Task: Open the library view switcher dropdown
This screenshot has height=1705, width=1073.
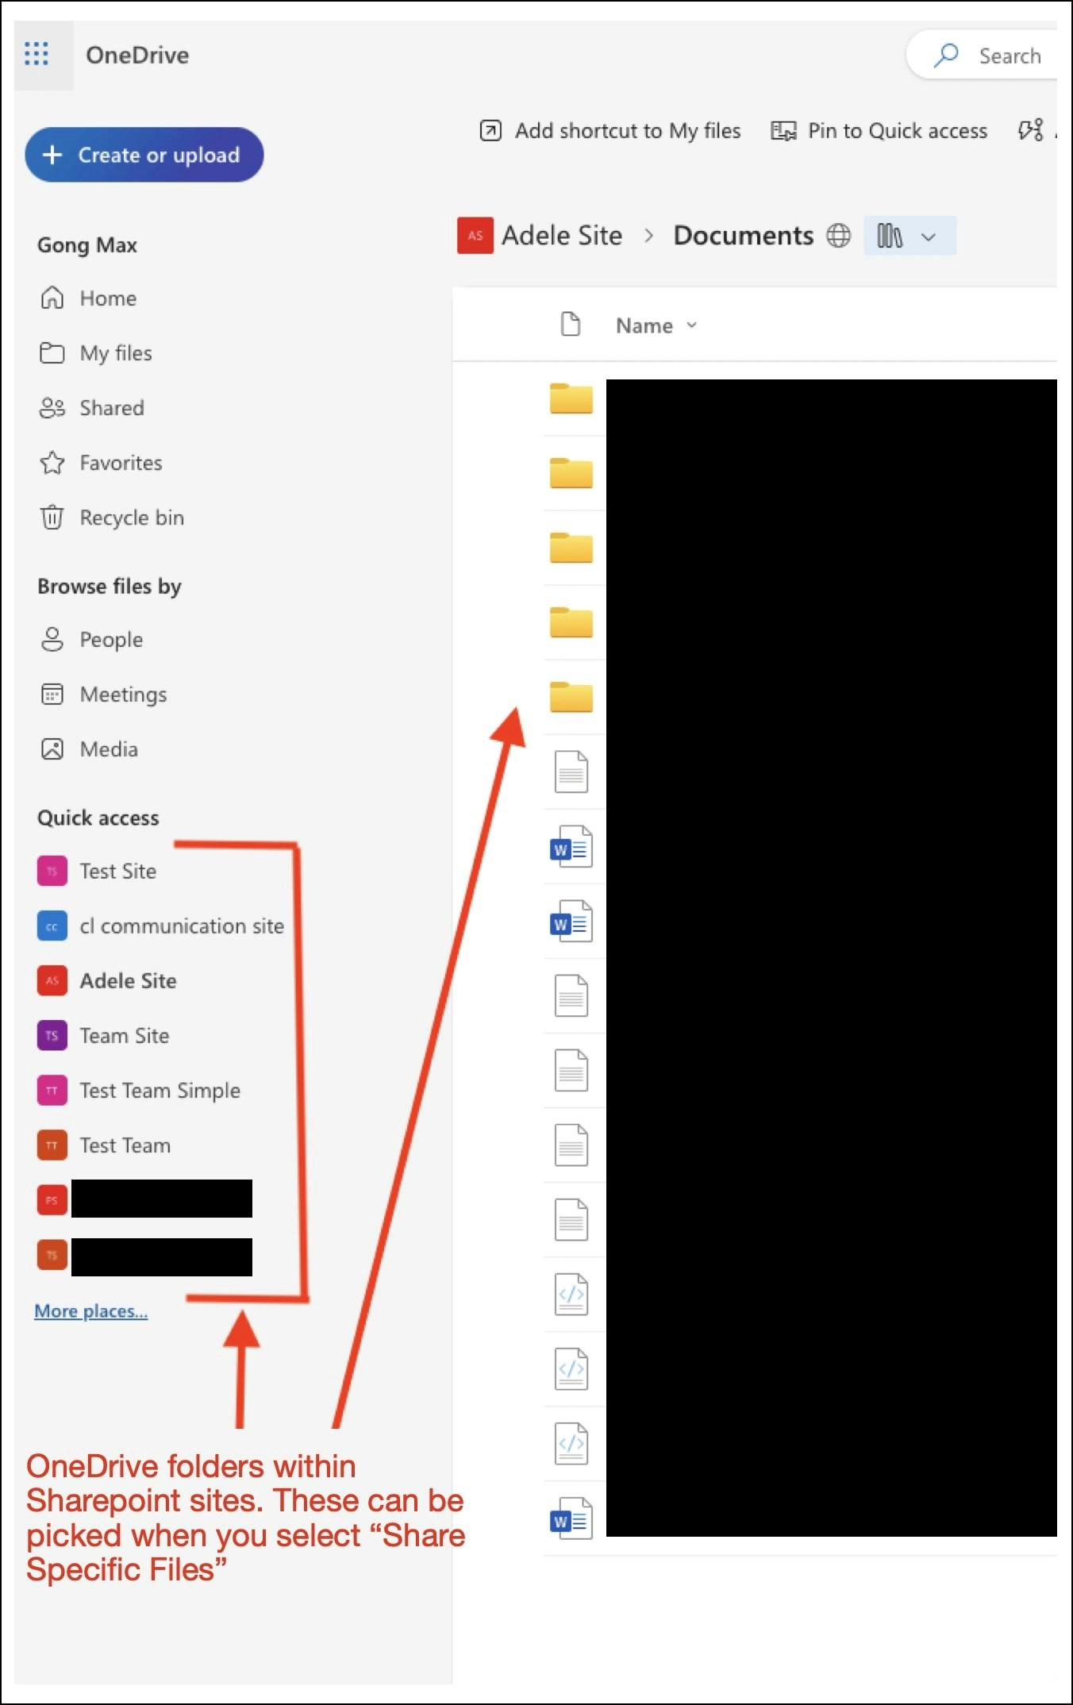Action: [x=910, y=235]
